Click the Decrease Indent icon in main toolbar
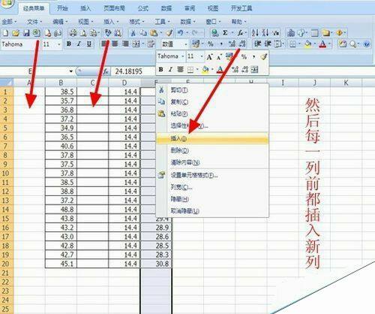The height and width of the screenshot is (314, 375). tap(257, 44)
